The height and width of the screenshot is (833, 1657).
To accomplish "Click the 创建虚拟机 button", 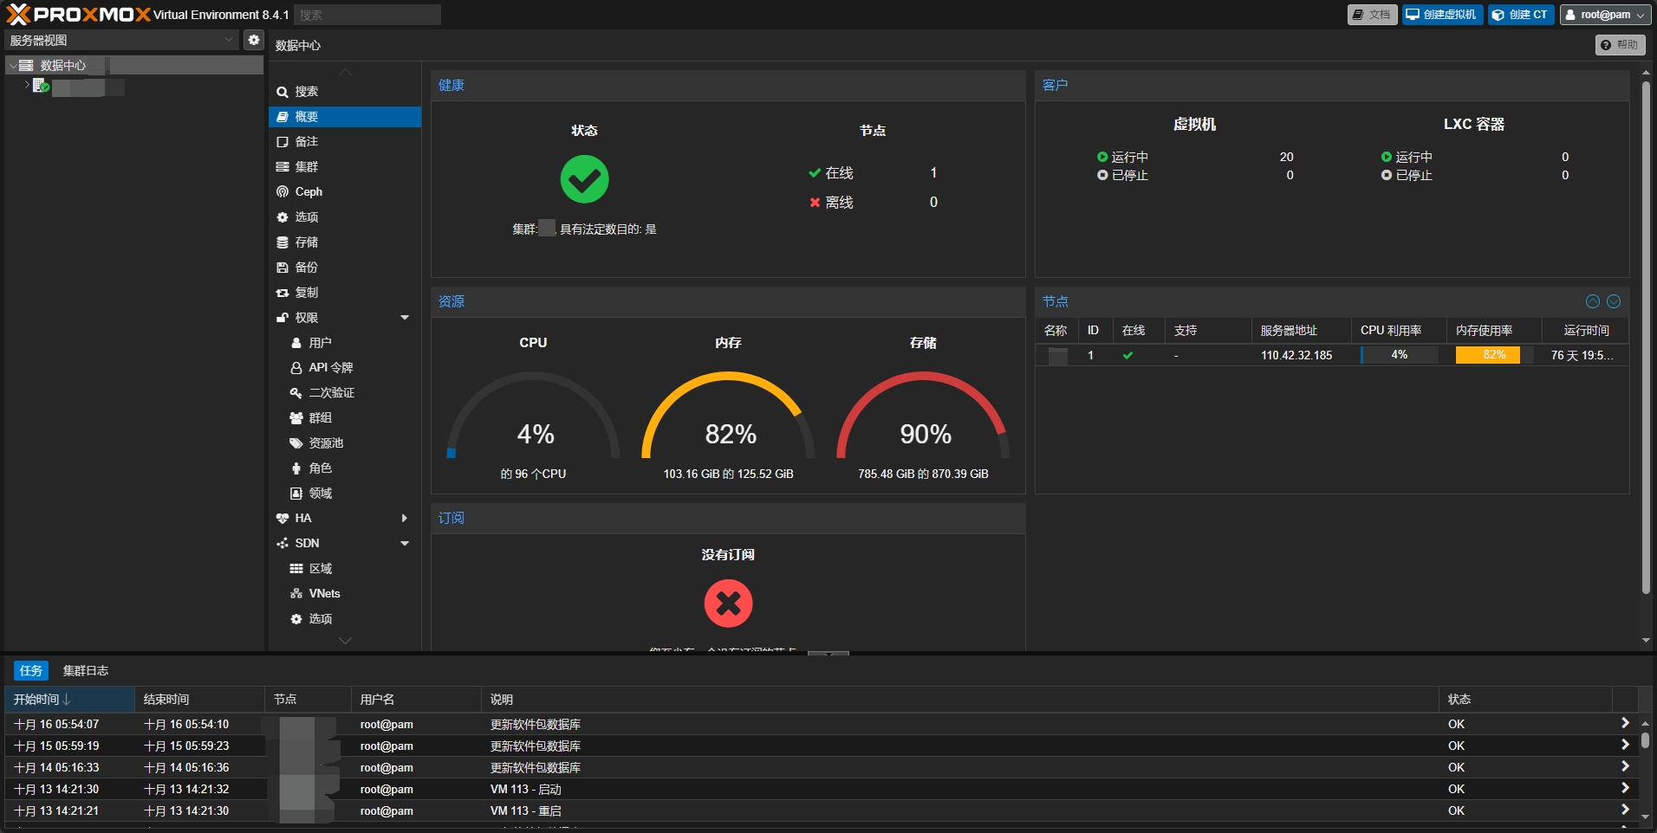I will coord(1441,15).
